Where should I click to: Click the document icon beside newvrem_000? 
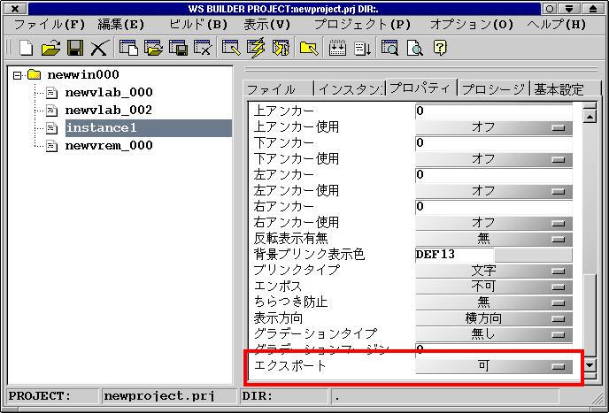(x=51, y=146)
